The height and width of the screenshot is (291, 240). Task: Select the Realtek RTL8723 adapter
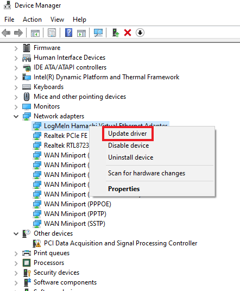pyautogui.click(x=66, y=145)
